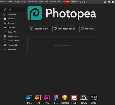Click the .FIG Figma format icon
Image resolution: width=115 pixels, height=105 pixels.
coord(56,98)
